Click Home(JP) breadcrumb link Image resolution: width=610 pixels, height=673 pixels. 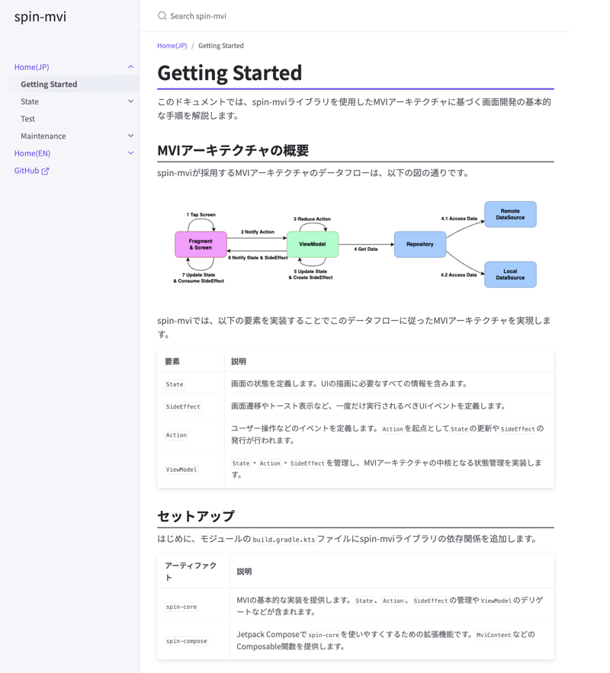click(172, 46)
